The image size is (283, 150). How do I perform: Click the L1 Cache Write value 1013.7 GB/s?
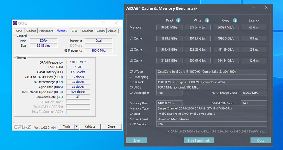(197, 38)
